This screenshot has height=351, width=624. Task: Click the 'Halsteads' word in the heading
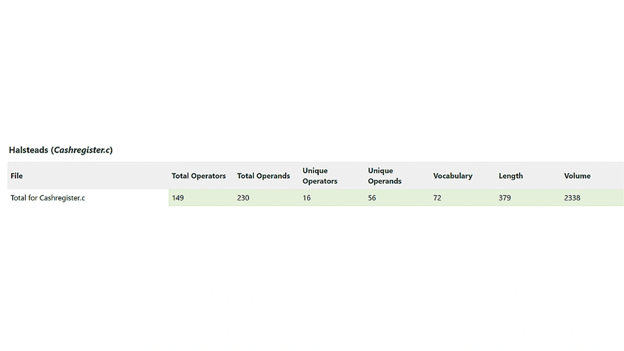coord(29,150)
